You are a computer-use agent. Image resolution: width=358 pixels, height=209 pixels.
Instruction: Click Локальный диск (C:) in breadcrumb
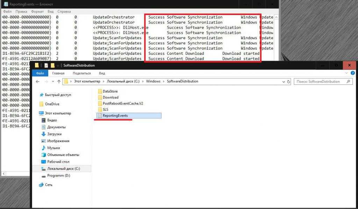(x=123, y=81)
